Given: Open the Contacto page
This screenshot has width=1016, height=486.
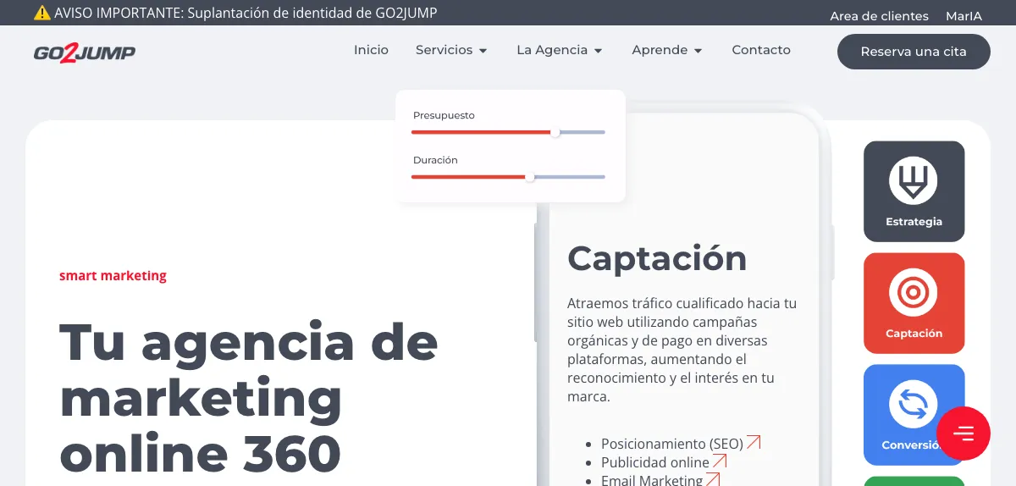Looking at the screenshot, I should point(761,50).
